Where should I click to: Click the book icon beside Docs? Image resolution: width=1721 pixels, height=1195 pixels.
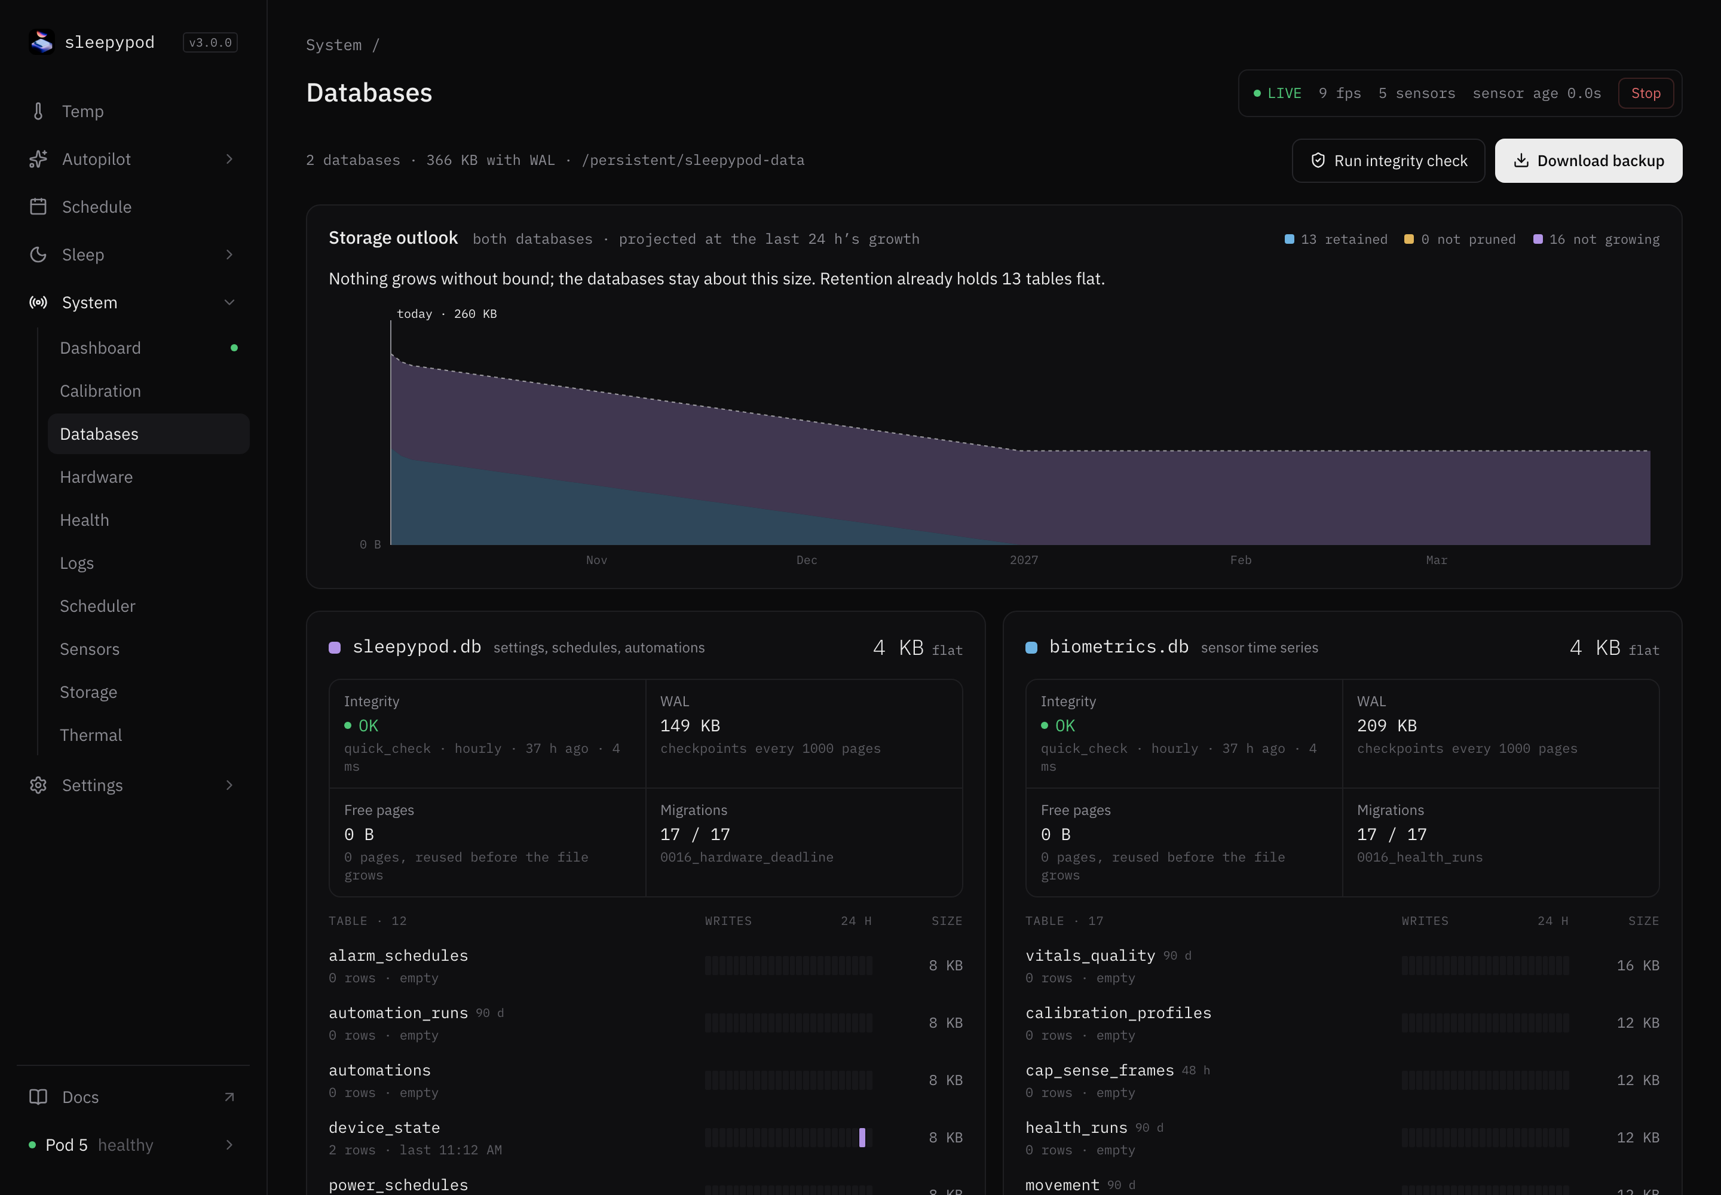[x=38, y=1097]
